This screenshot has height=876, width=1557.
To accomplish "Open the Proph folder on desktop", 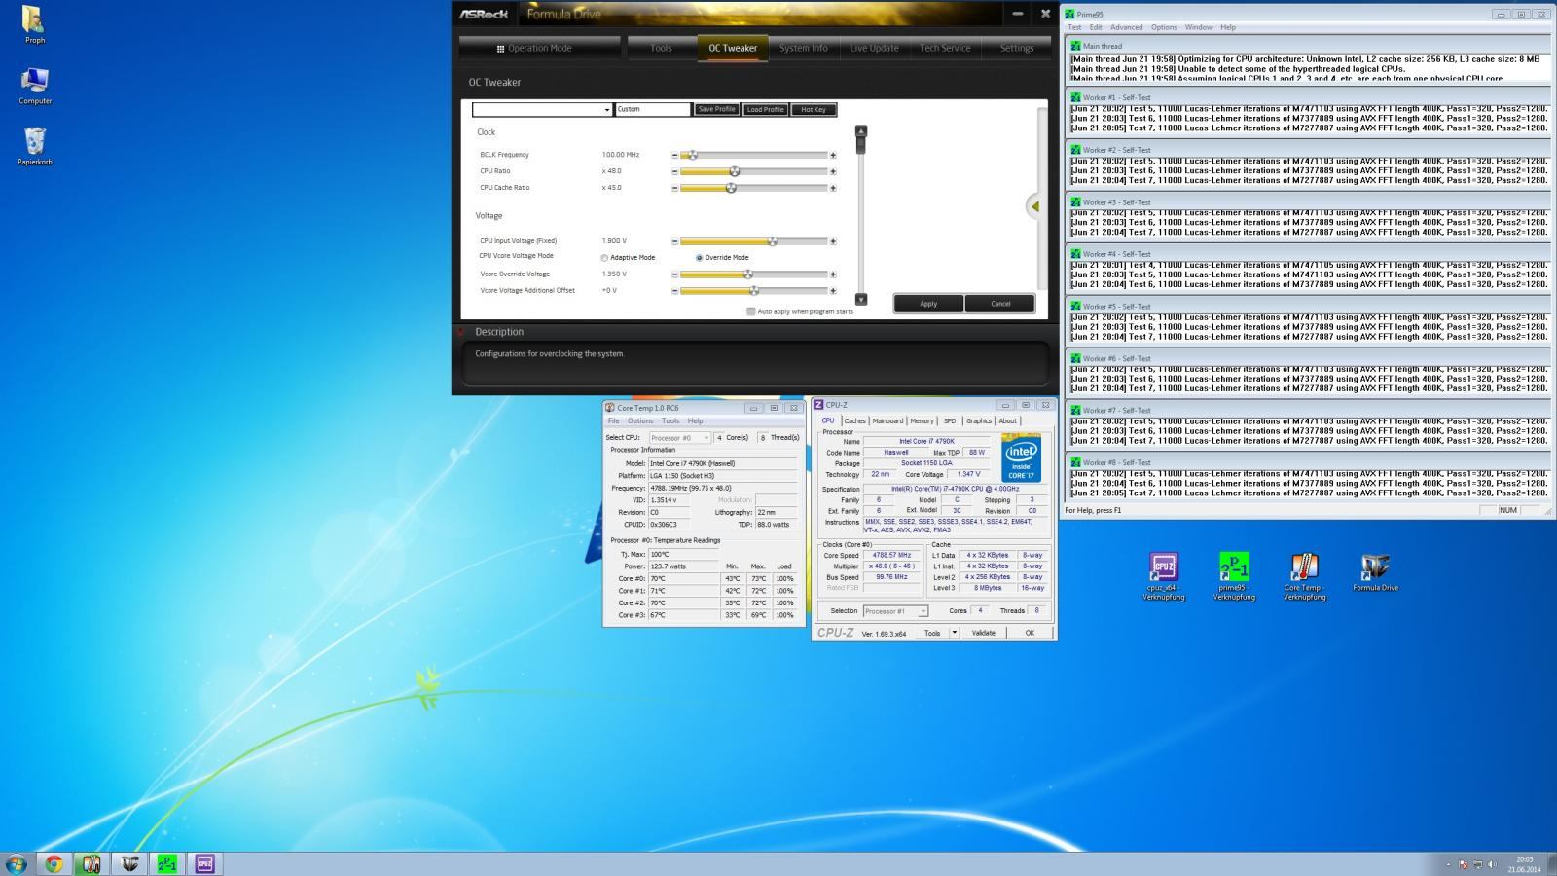I will pyautogui.click(x=34, y=22).
